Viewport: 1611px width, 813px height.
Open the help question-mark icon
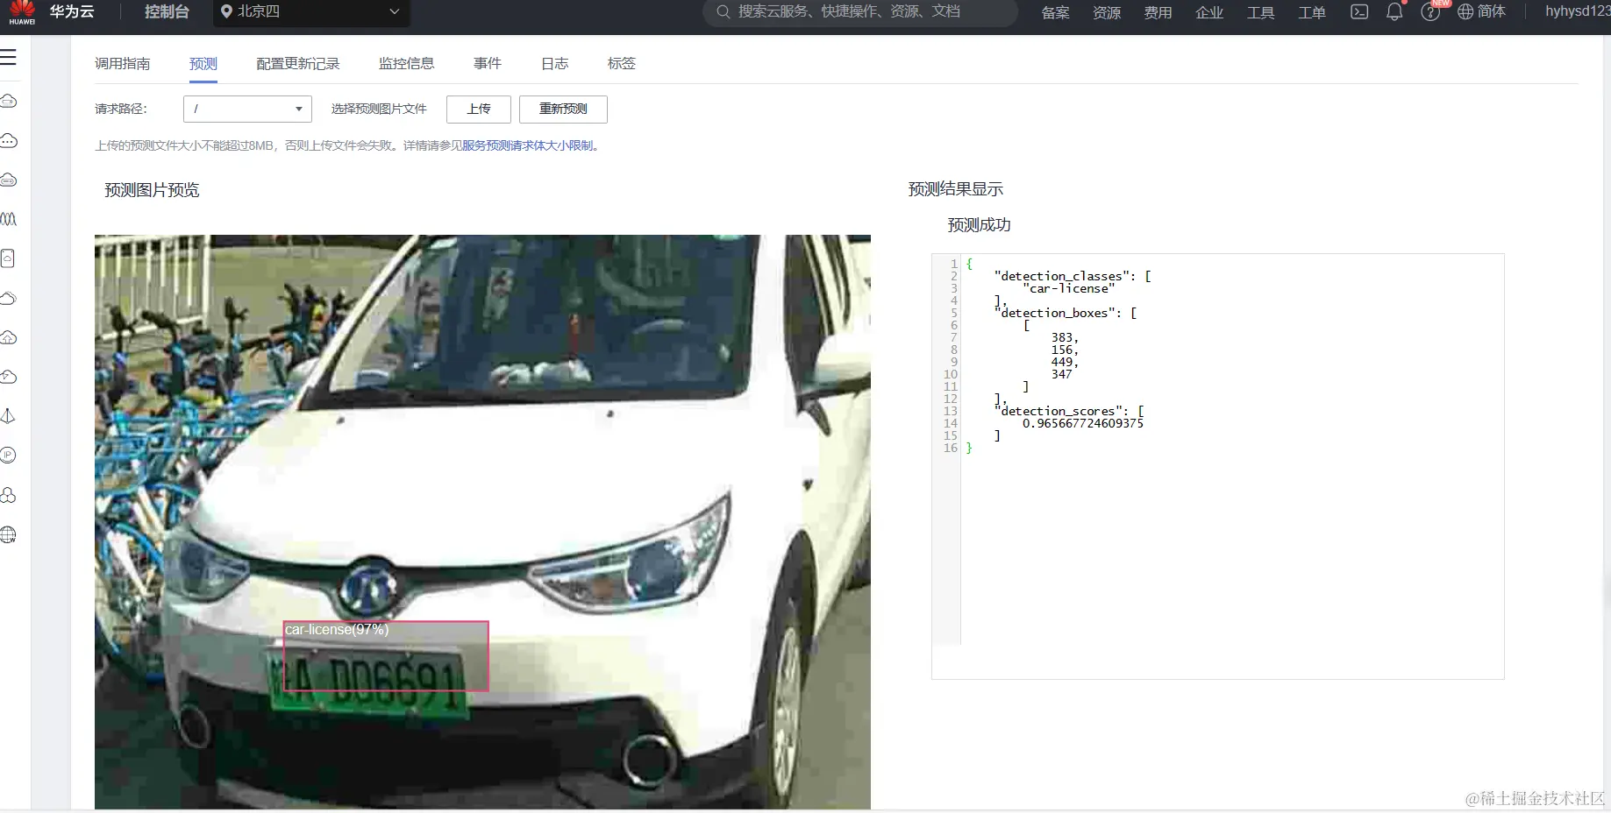[1430, 12]
